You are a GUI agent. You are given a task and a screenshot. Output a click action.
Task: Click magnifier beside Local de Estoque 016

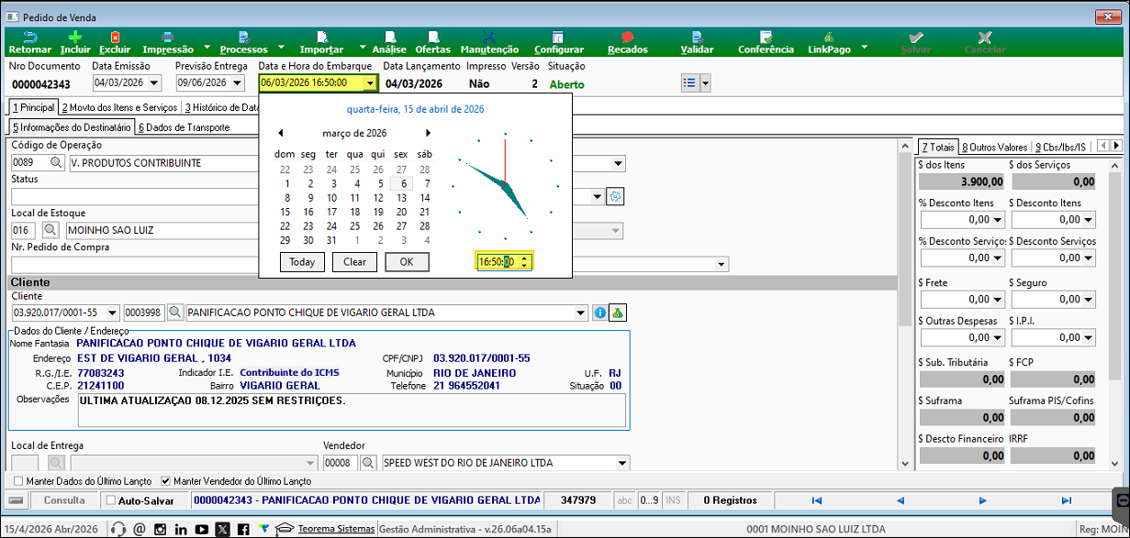click(x=50, y=230)
